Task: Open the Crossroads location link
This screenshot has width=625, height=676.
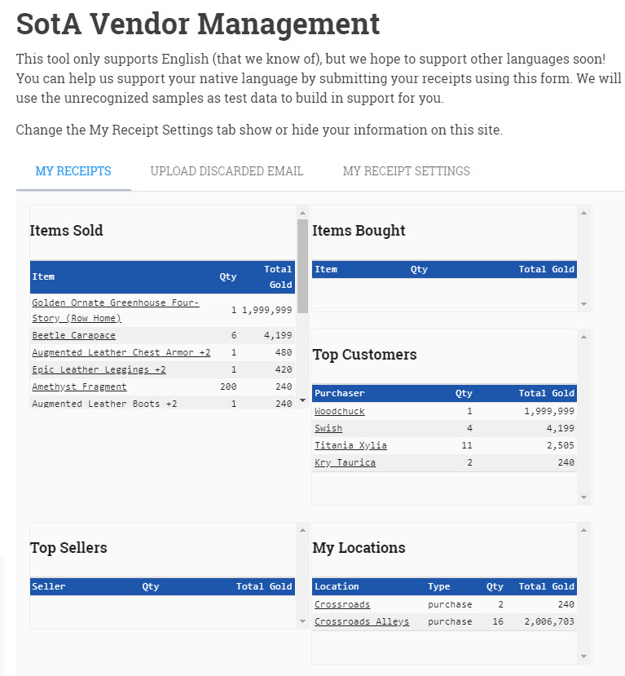Action: (x=342, y=604)
